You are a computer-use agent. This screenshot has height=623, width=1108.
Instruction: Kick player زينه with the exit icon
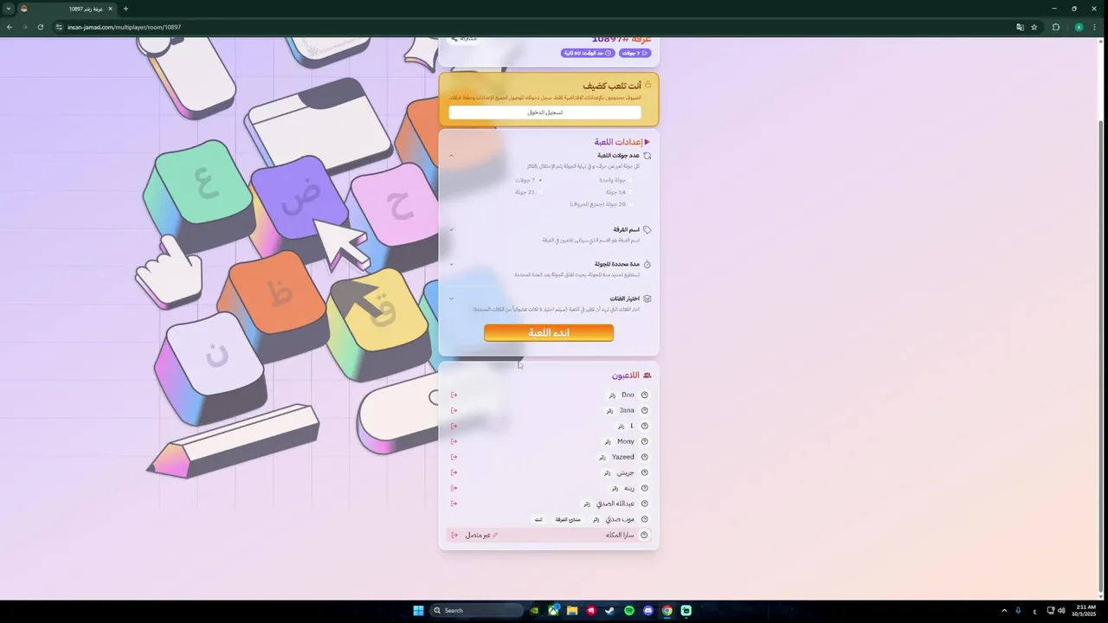(454, 488)
